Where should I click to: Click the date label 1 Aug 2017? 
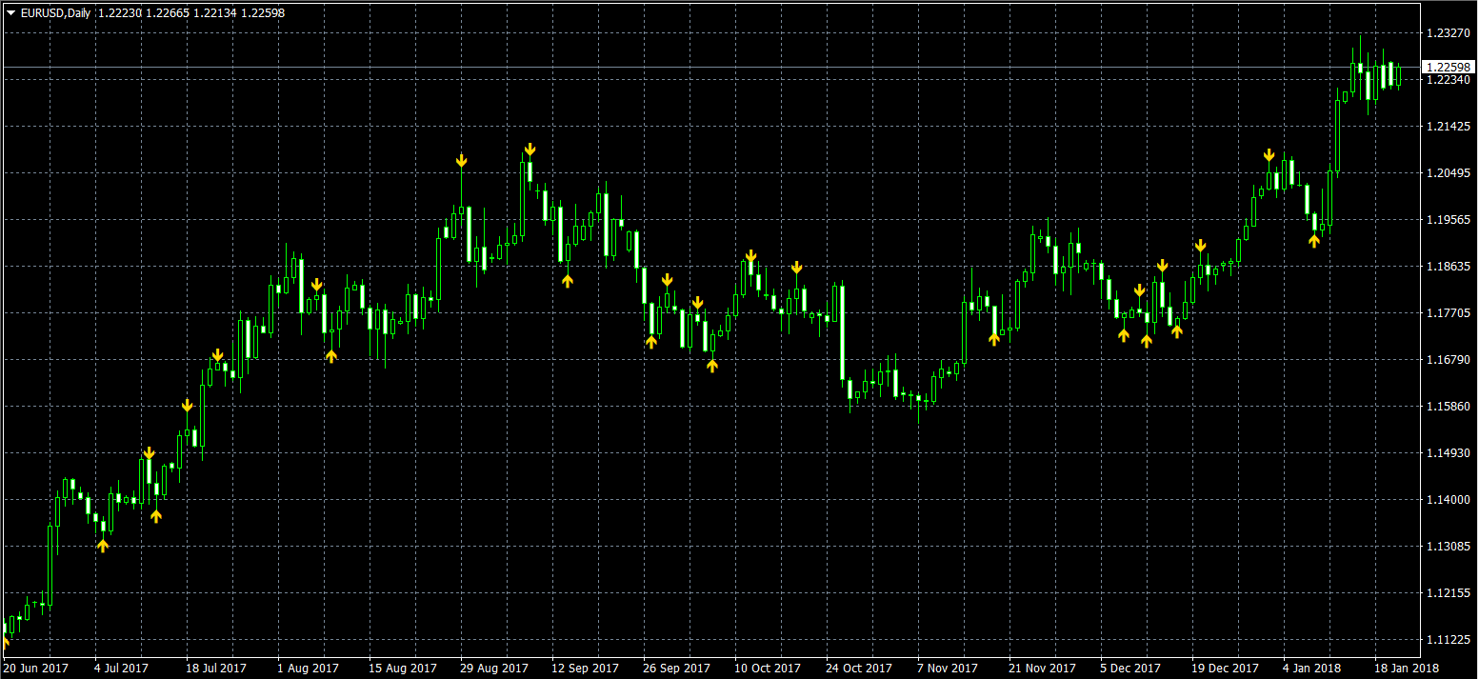[x=309, y=669]
